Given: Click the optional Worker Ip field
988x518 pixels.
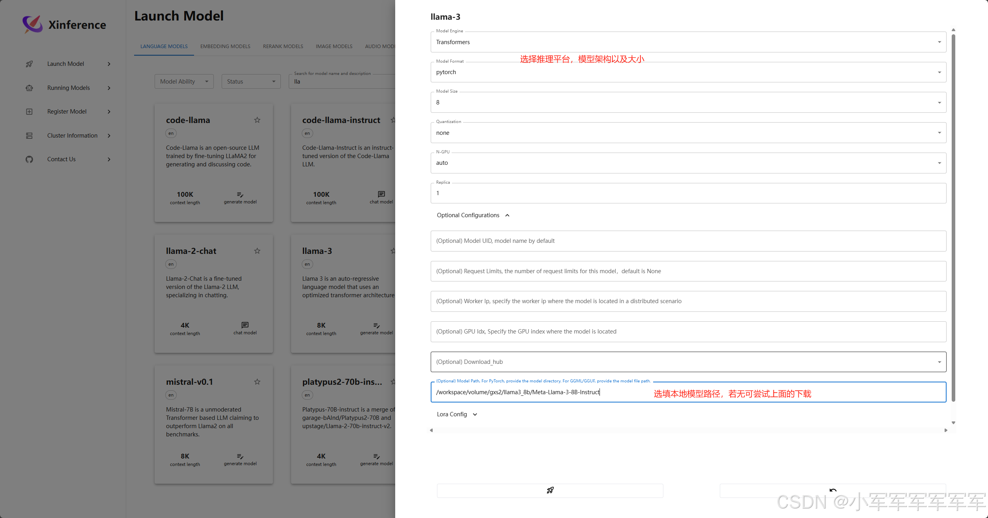Looking at the screenshot, I should click(688, 301).
